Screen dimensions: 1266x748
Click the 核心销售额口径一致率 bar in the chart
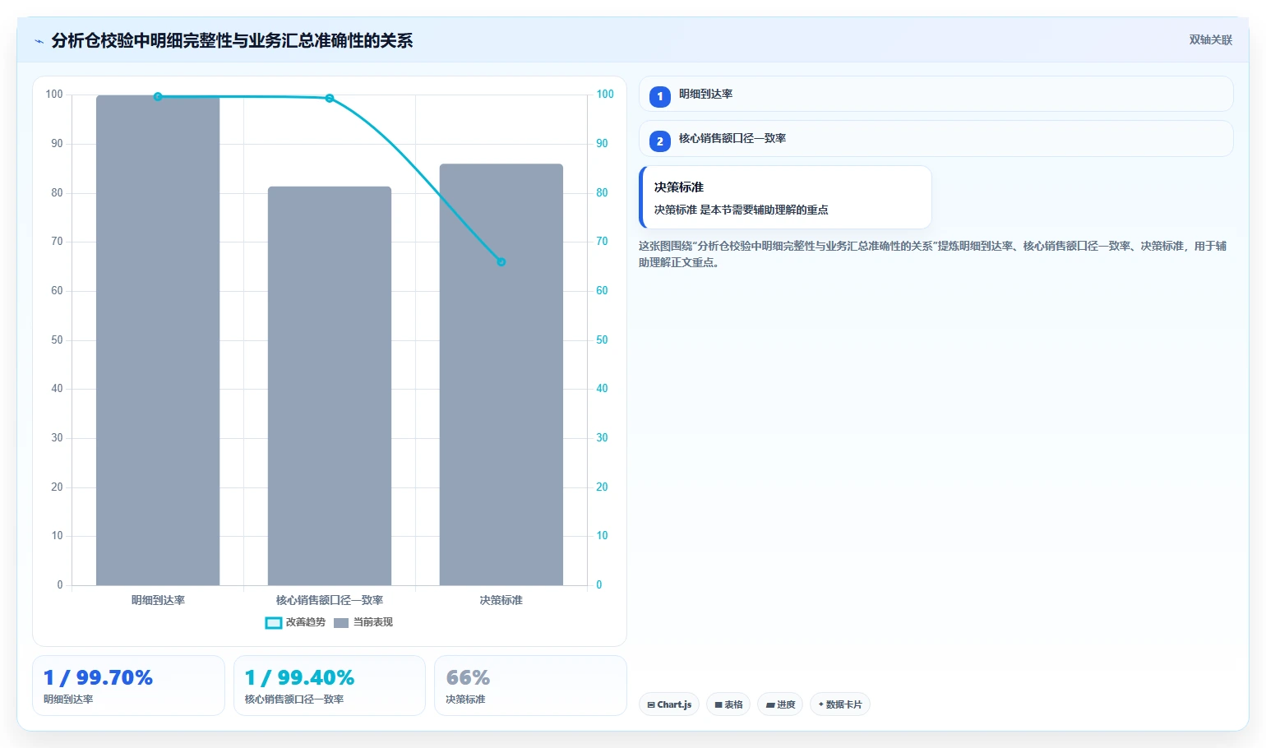(330, 386)
